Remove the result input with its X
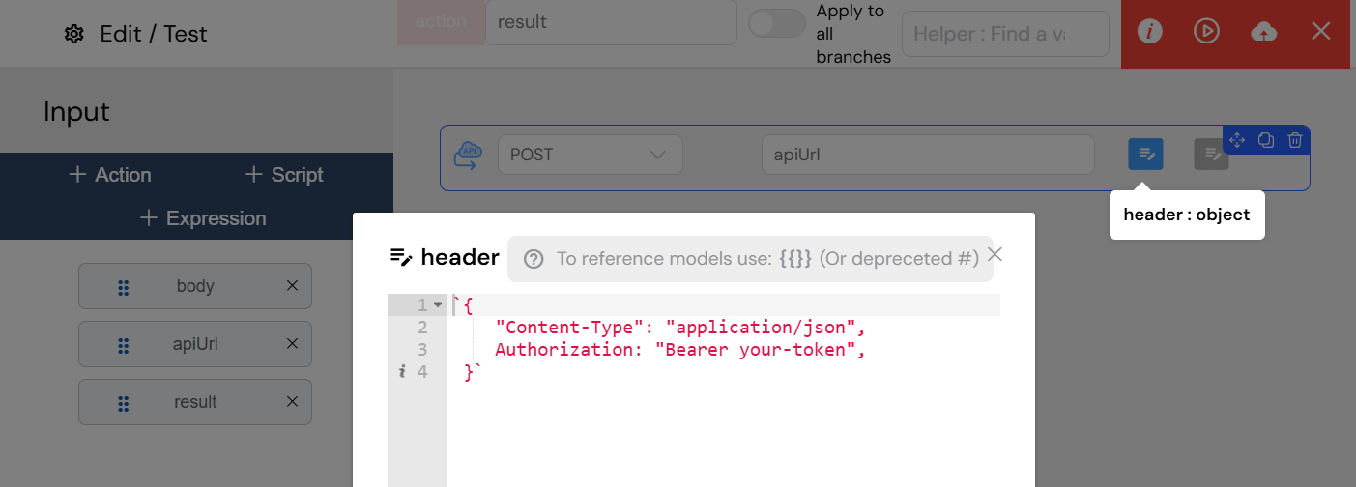Image resolution: width=1356 pixels, height=487 pixels. pos(292,402)
